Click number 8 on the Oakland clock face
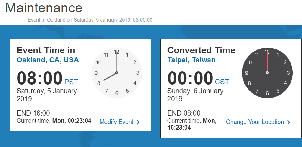Viewport: 302px width, 147px height. click(99, 83)
